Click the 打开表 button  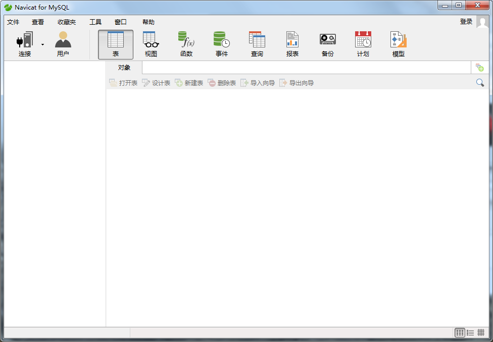[x=123, y=83]
